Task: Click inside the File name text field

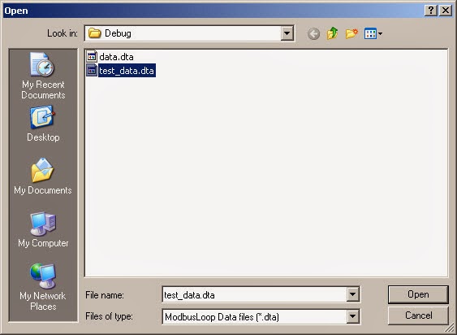Action: [x=254, y=294]
